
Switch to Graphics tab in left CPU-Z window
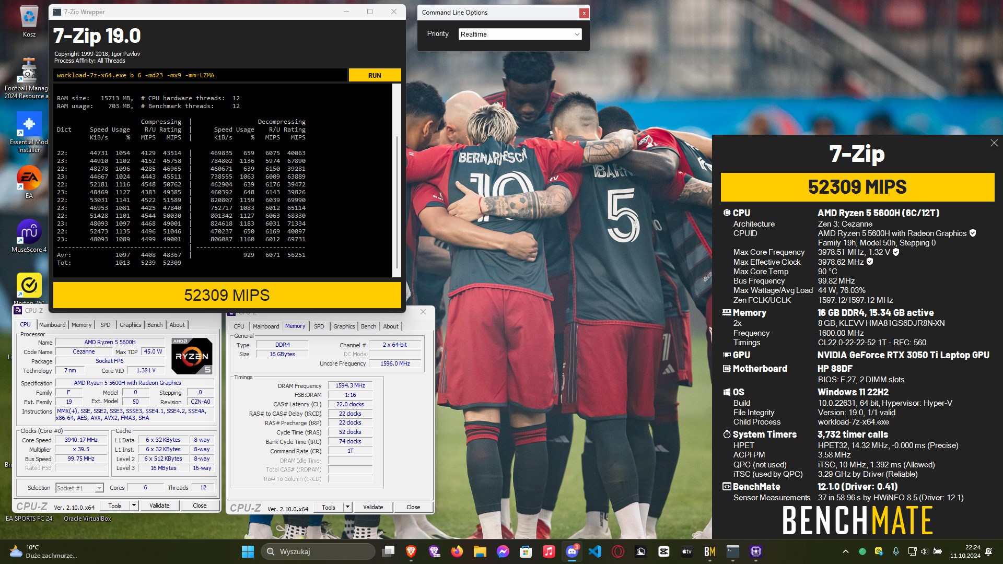[x=130, y=325]
